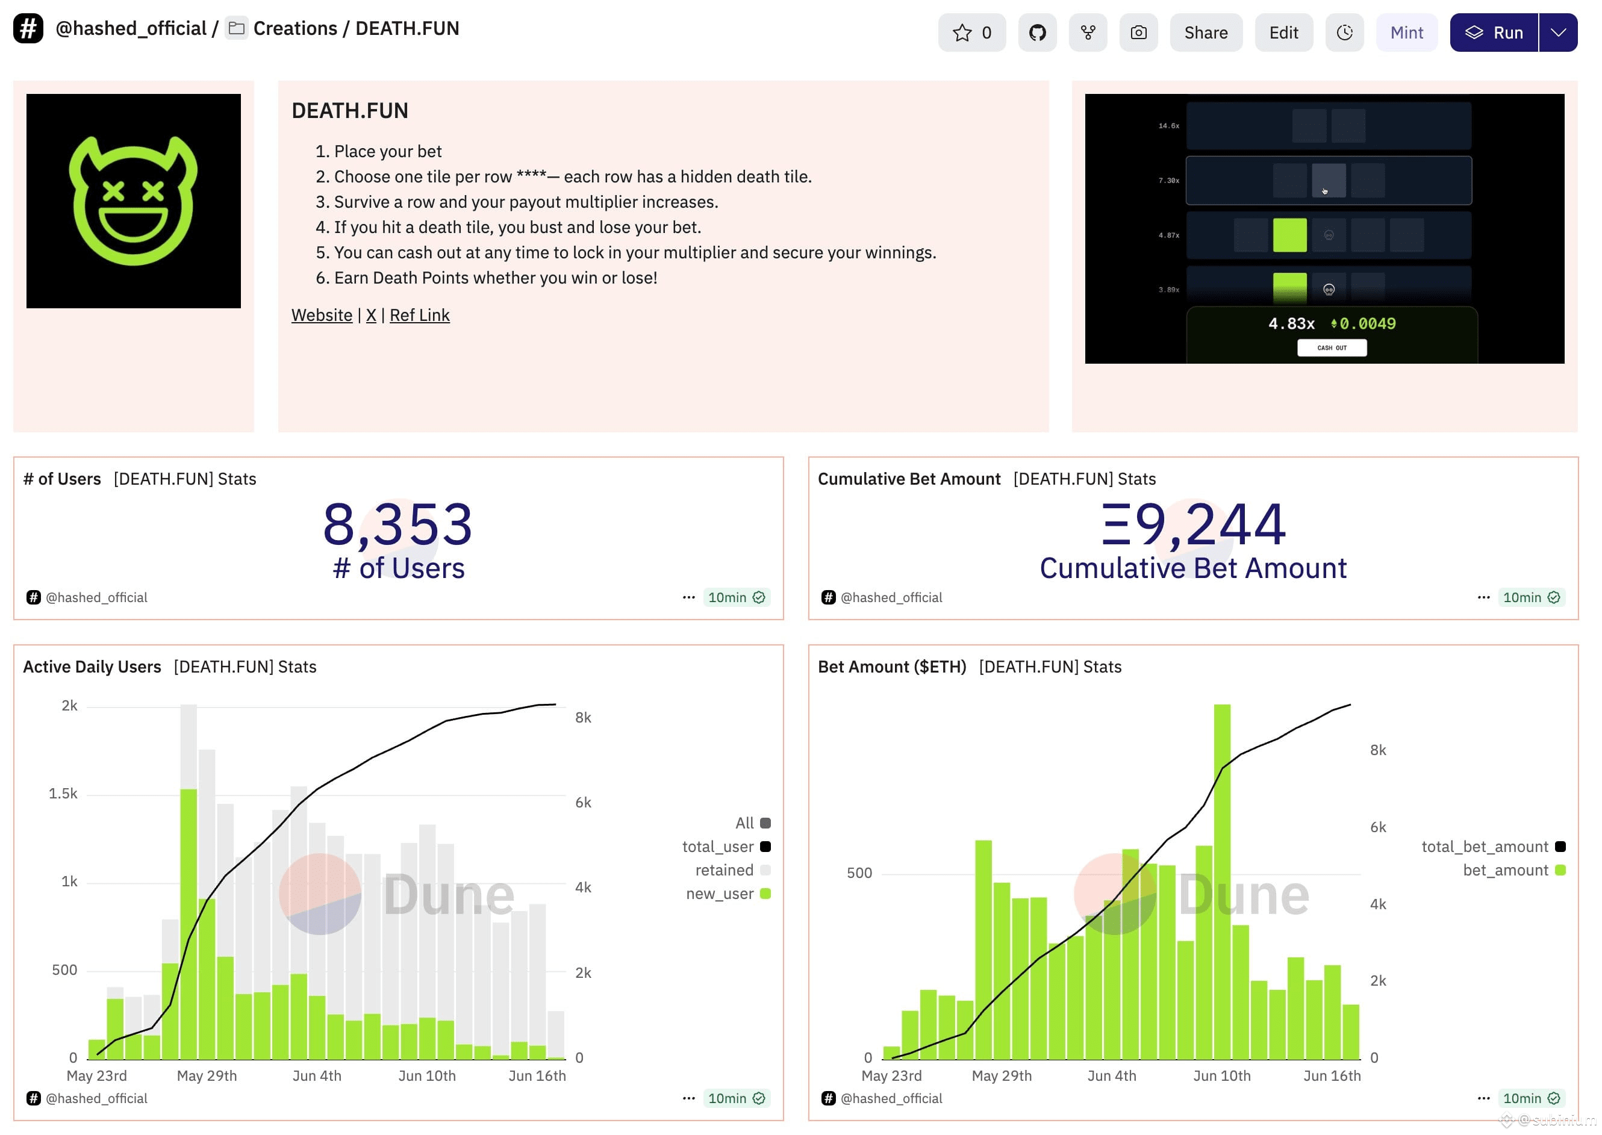Open the Ref Link
The width and height of the screenshot is (1602, 1135).
(x=419, y=315)
